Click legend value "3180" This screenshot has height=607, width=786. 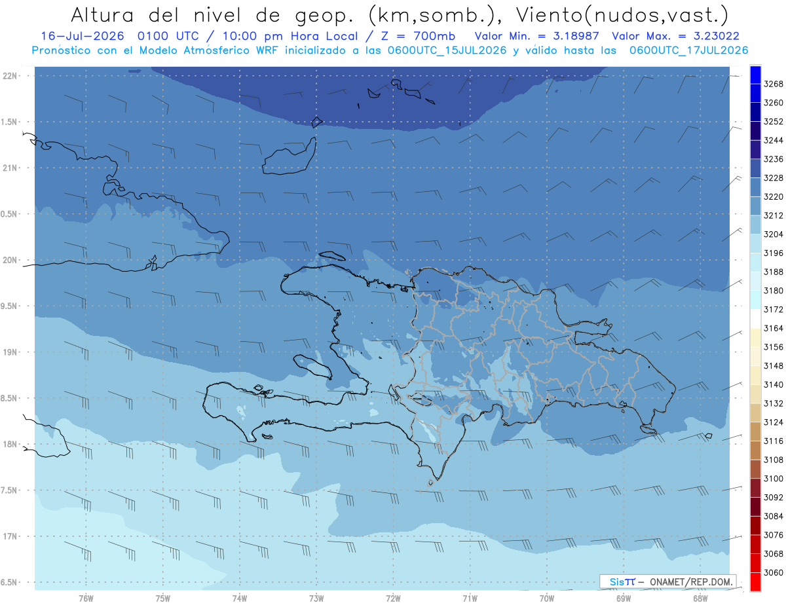click(x=774, y=291)
